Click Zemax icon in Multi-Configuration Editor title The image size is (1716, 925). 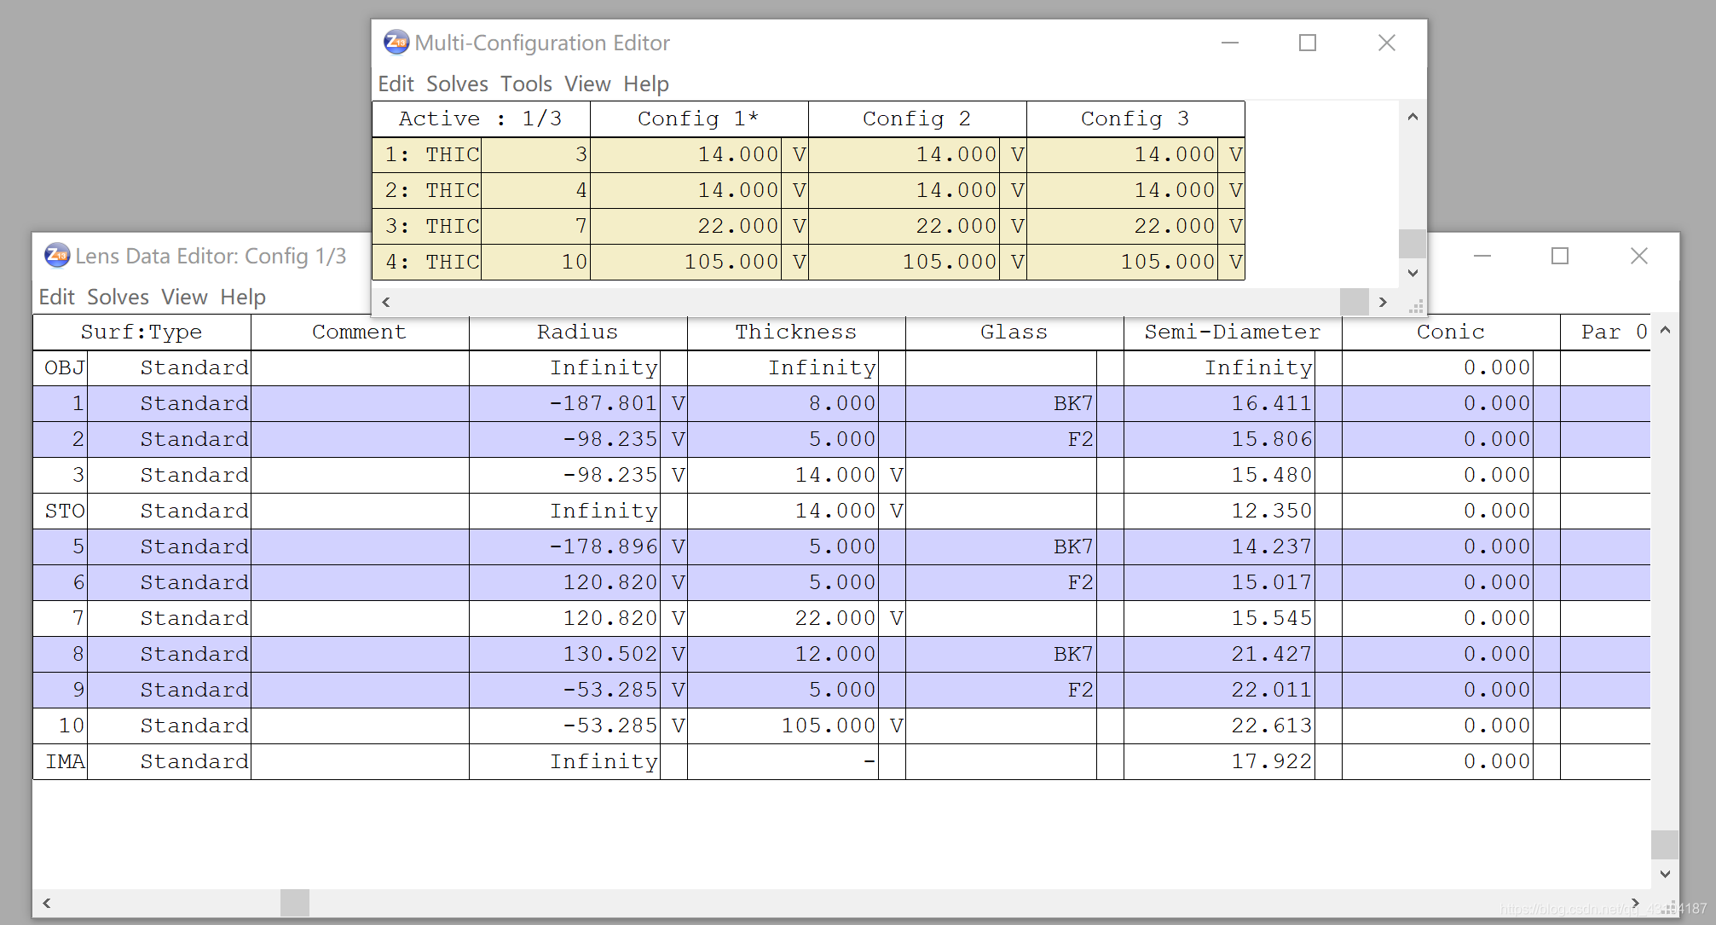click(x=396, y=42)
